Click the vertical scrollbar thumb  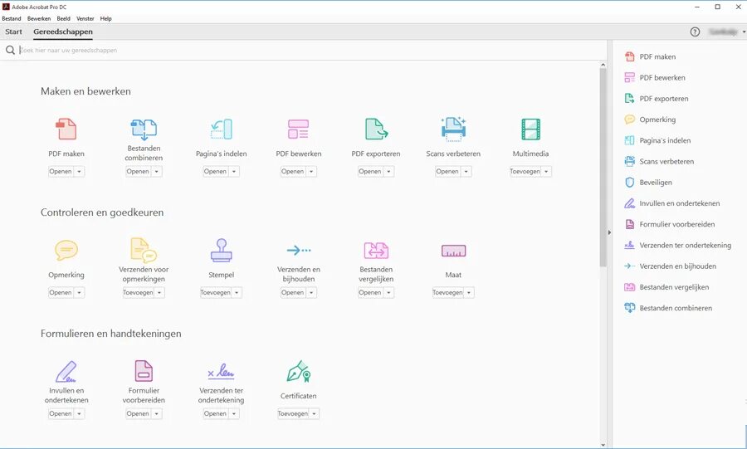603,168
